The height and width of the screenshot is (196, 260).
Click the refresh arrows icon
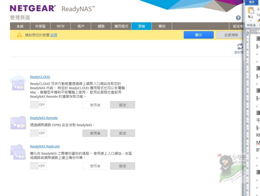click(x=240, y=46)
